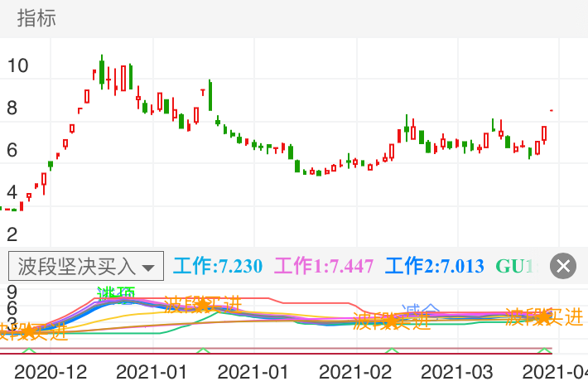Close the indicator legend with the X button

point(563,266)
